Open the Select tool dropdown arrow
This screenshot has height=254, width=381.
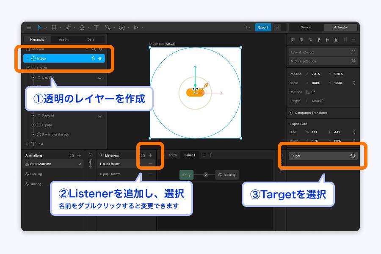(x=46, y=27)
